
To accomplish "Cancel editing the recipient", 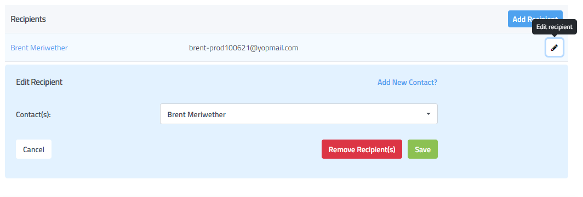I will (x=33, y=149).
